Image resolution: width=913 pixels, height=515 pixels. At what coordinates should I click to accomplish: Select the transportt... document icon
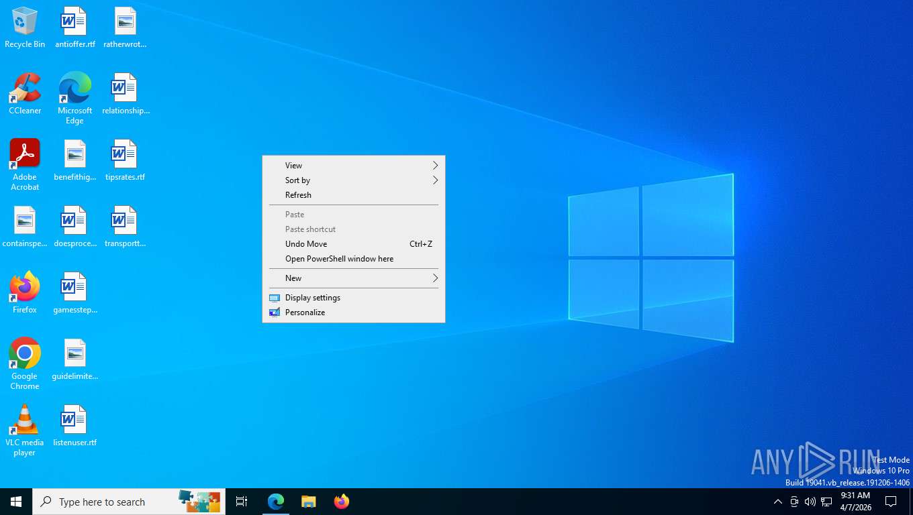pyautogui.click(x=125, y=227)
